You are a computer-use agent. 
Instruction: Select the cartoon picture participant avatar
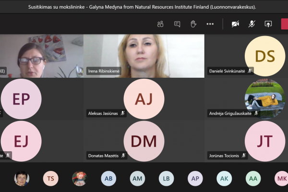80,179
